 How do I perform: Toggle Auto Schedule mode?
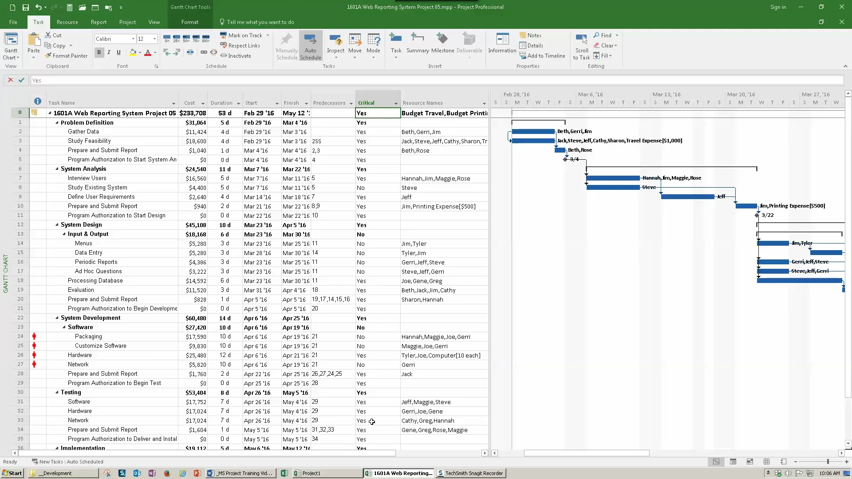(310, 46)
